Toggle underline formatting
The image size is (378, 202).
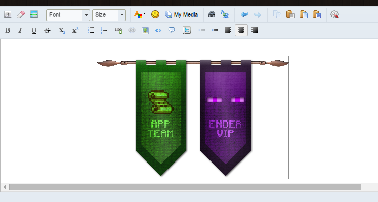click(34, 30)
